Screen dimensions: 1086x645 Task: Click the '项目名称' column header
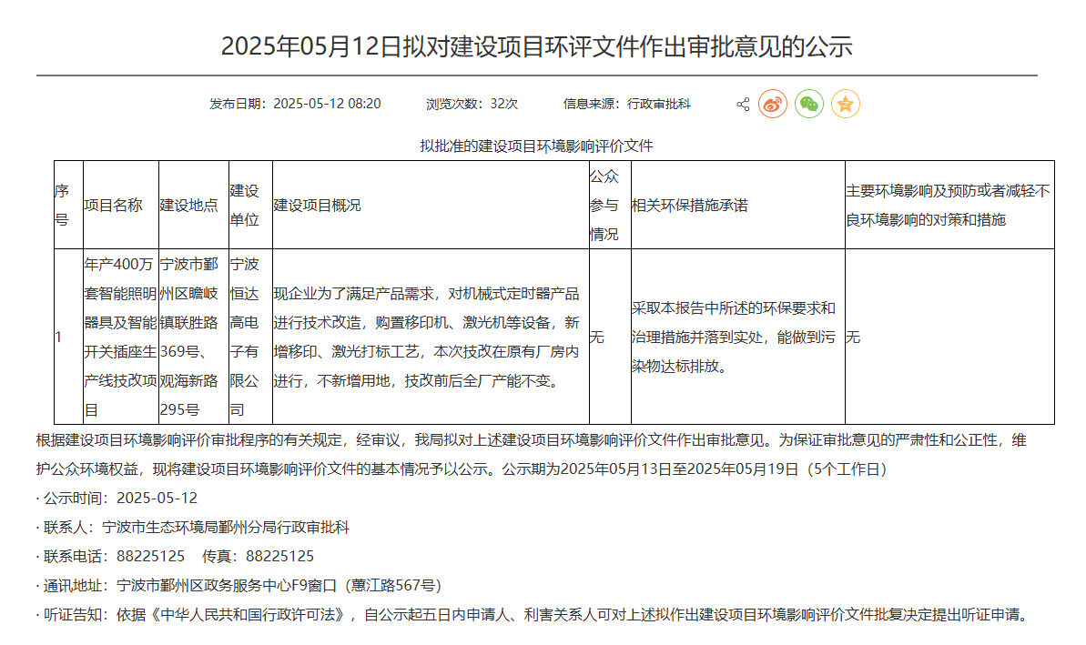(121, 205)
